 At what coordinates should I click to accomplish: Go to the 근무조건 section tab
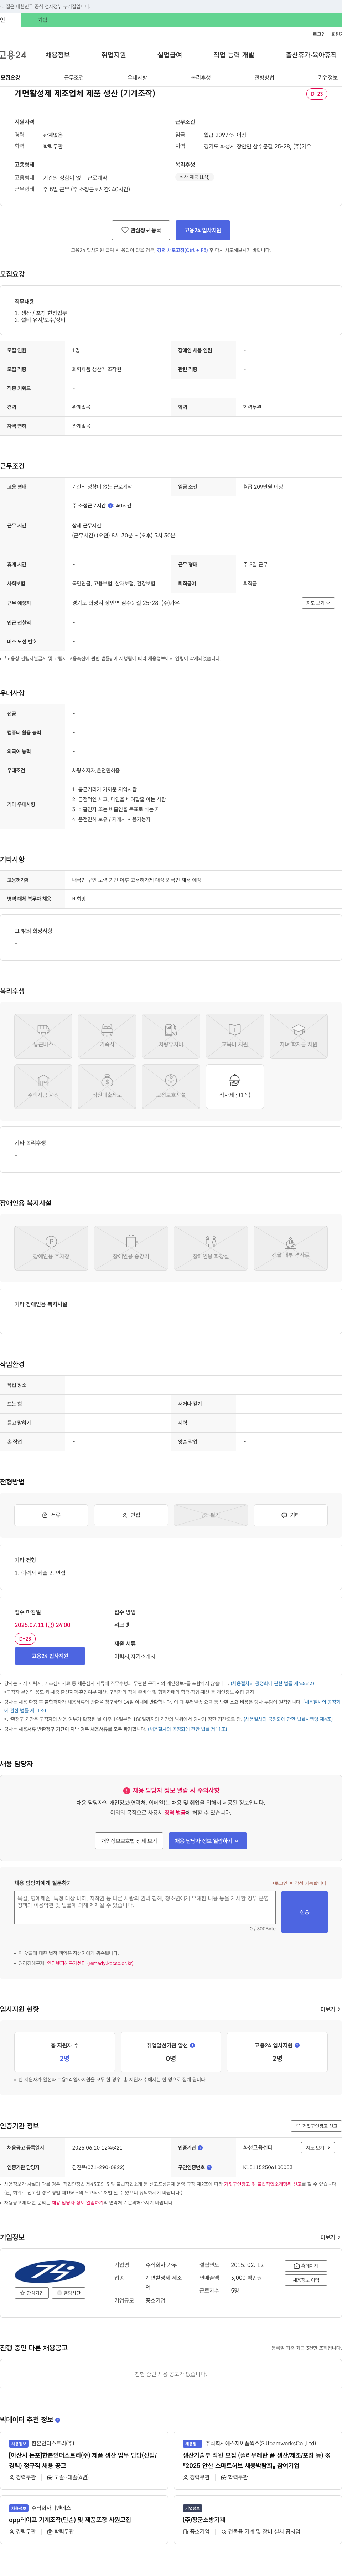coord(74,77)
